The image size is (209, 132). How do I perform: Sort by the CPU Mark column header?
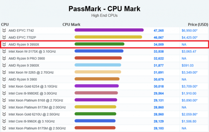coord(71,24)
